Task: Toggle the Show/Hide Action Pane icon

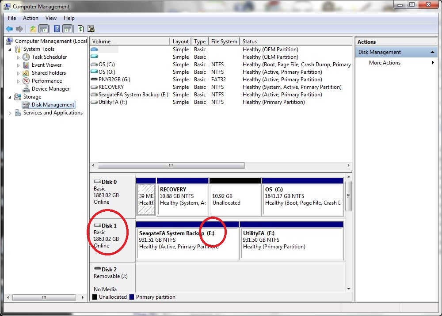Action: pos(67,29)
